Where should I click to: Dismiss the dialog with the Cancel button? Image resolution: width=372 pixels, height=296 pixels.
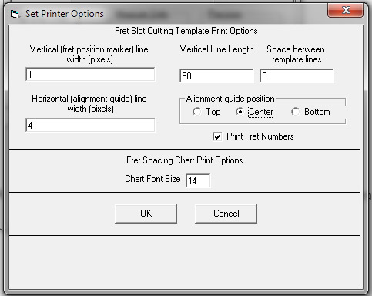coord(226,214)
